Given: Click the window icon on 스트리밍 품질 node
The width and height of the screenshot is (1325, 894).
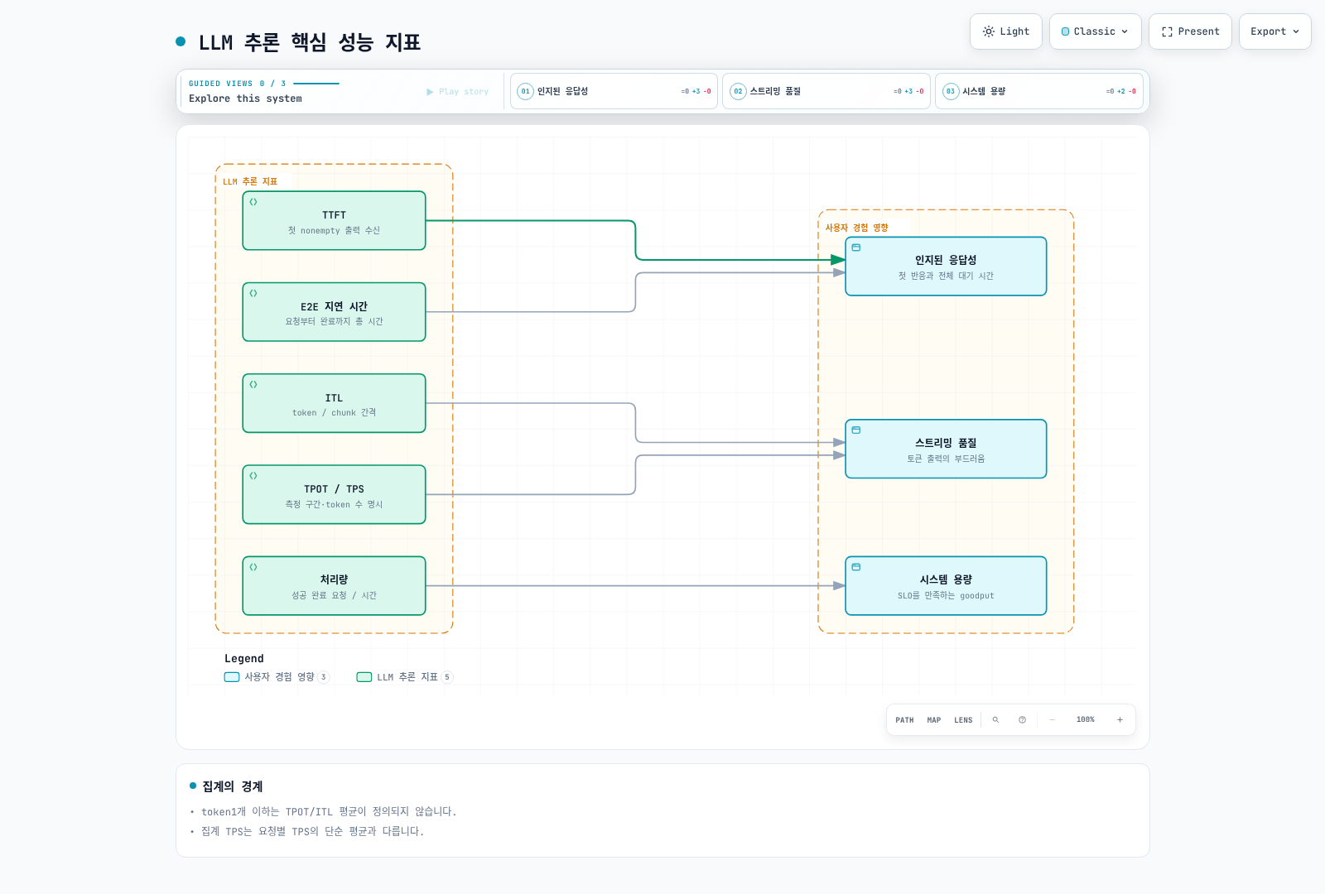Looking at the screenshot, I should [x=856, y=430].
